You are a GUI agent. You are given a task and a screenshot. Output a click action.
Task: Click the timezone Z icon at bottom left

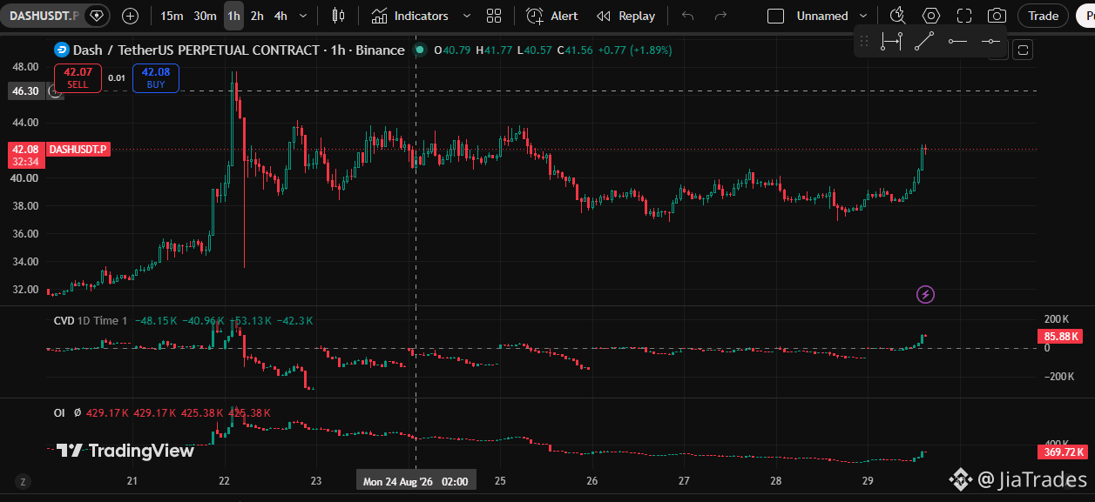pos(24,481)
